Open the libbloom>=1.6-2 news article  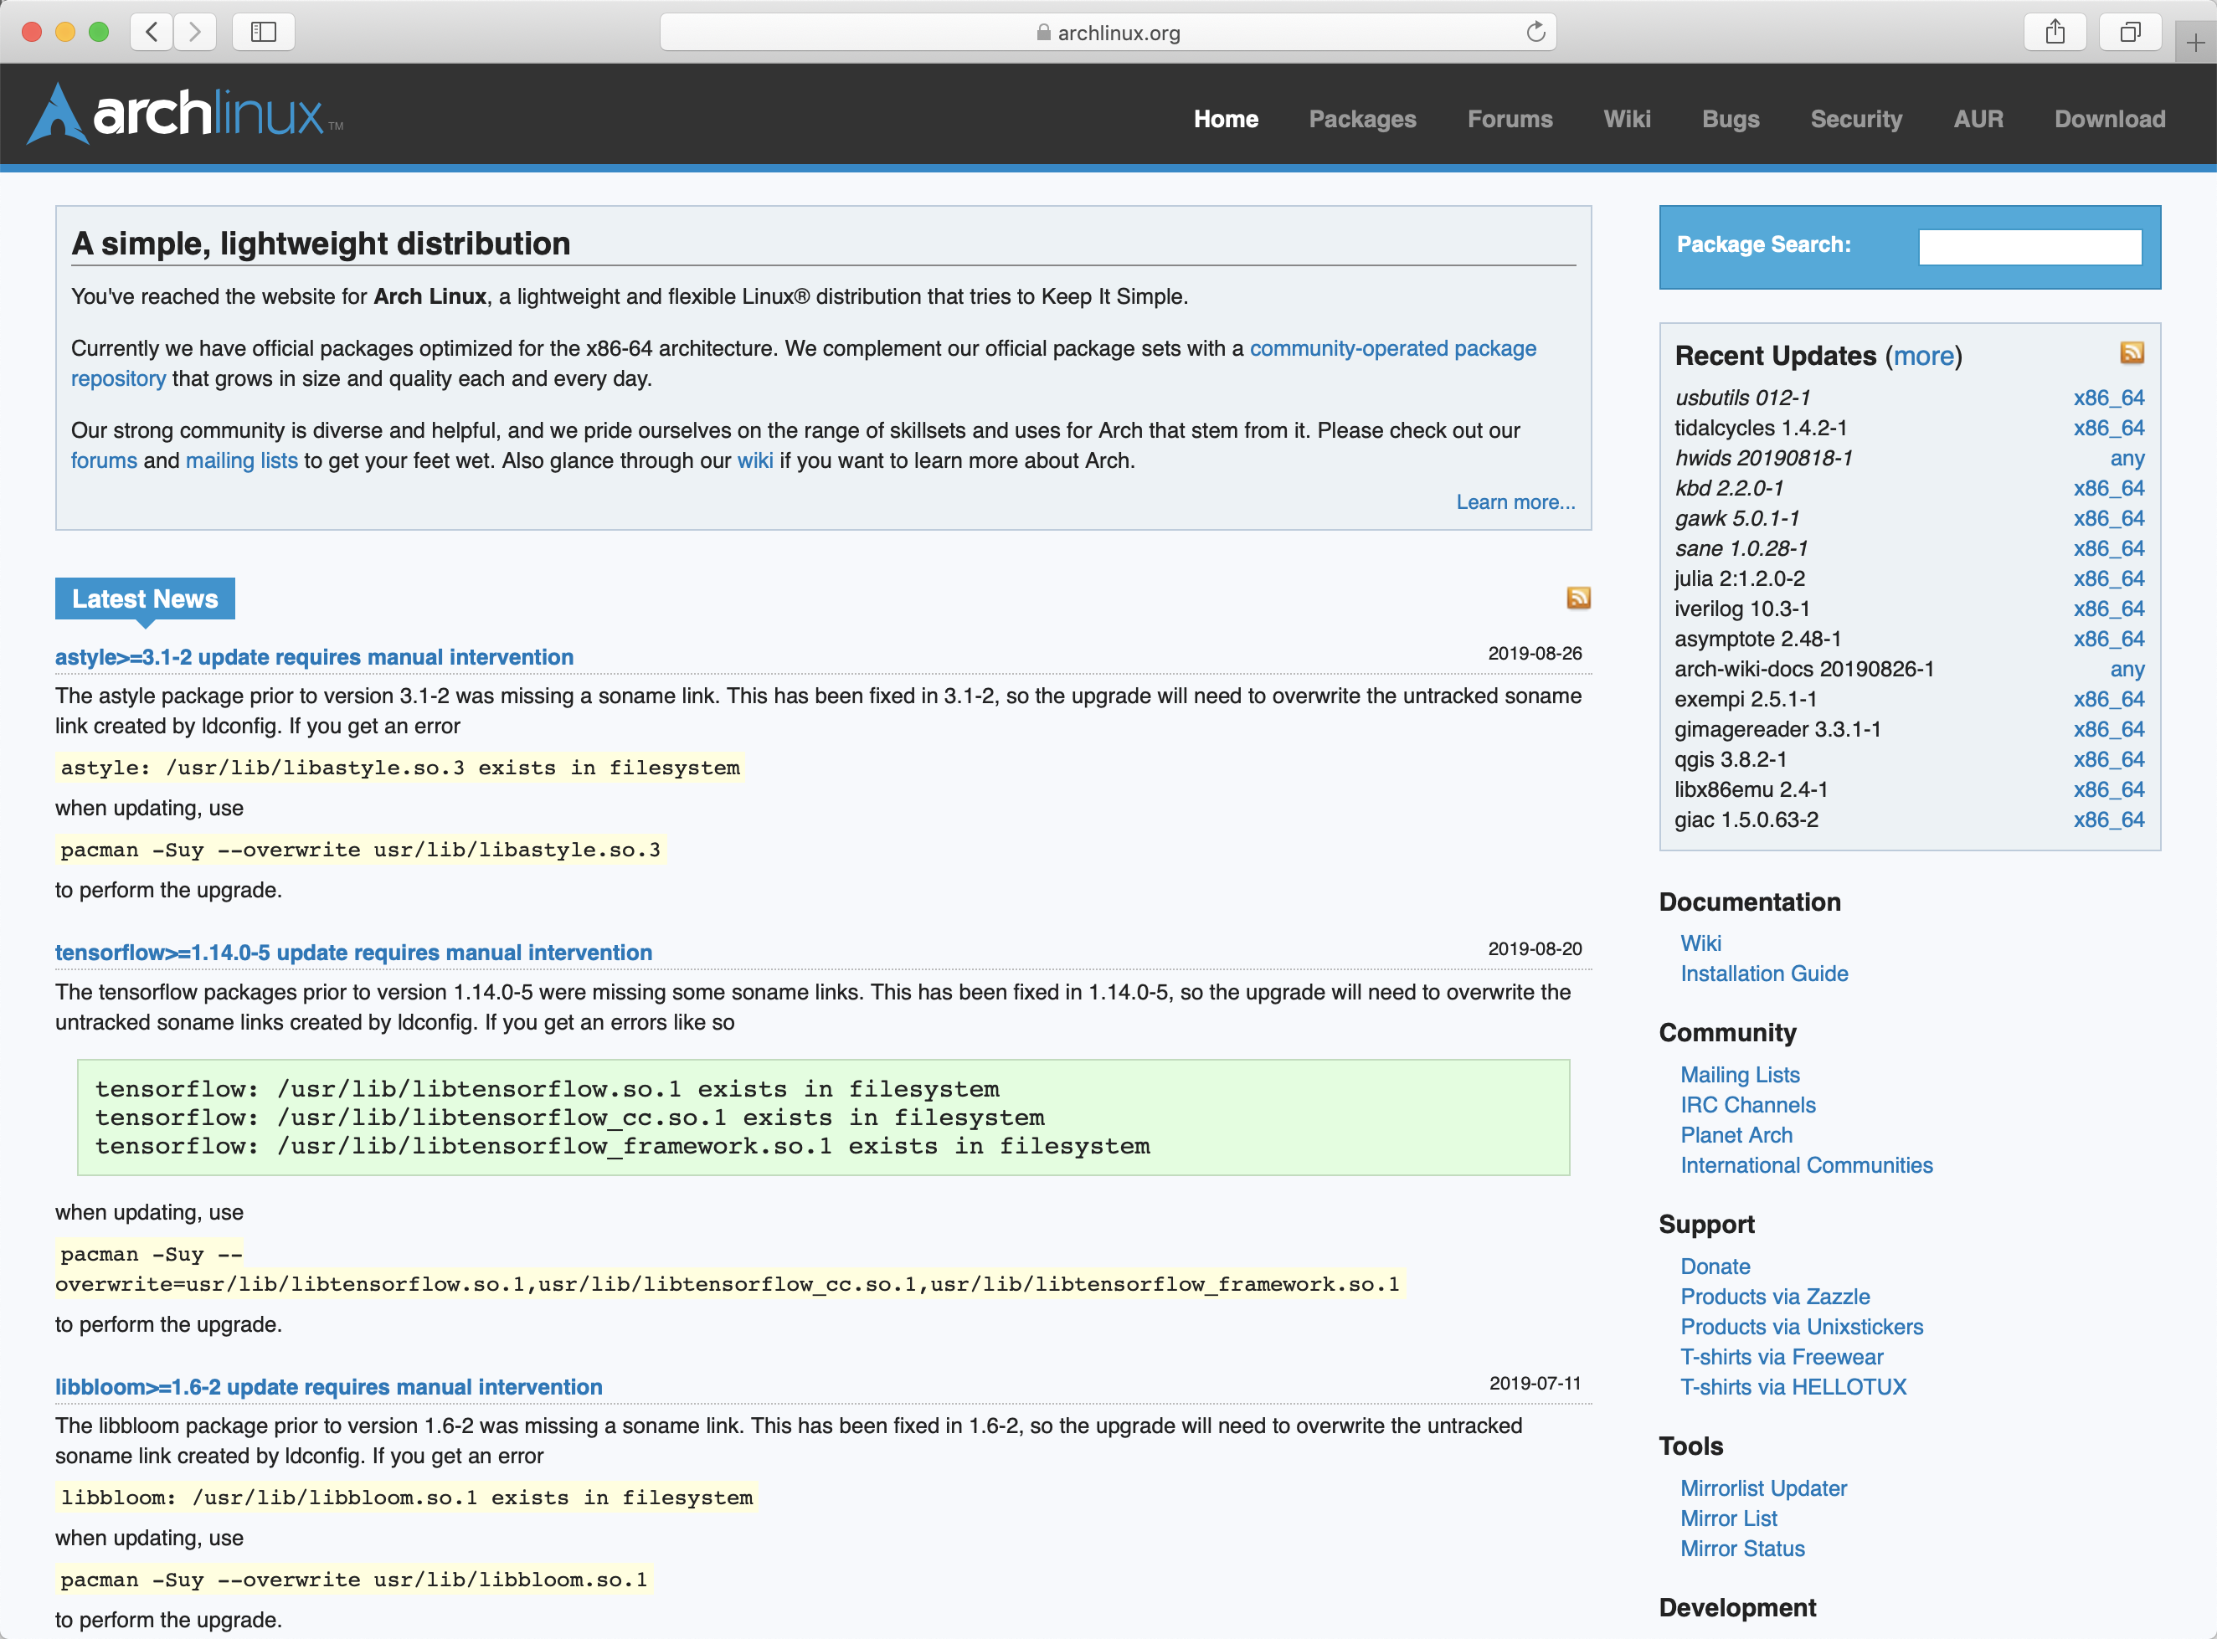pos(328,1387)
